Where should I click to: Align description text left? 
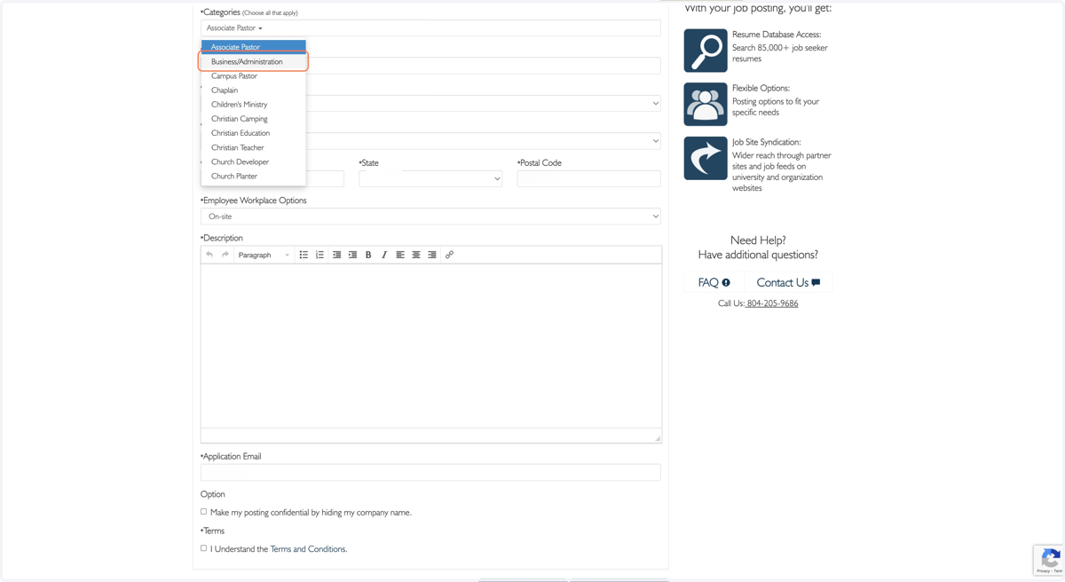[x=400, y=255]
